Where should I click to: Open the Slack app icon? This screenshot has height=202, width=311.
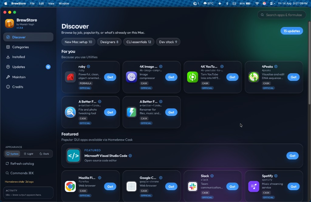[192, 186]
